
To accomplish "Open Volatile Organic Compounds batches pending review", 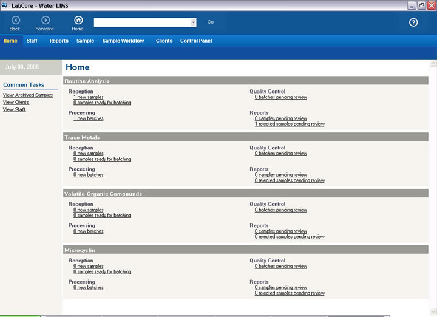I will [x=280, y=210].
